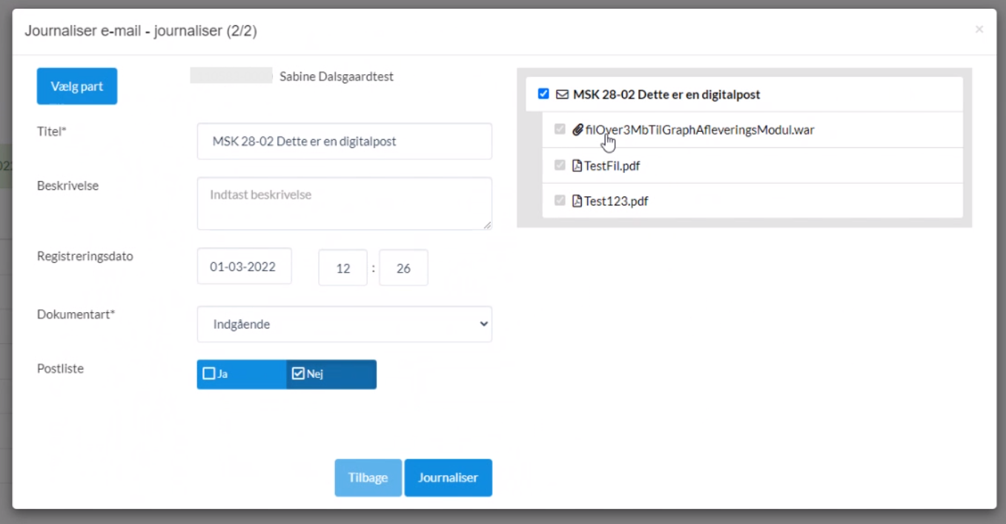Screen dimensions: 1006x524
Task: Toggle the Test123.pdf checkbox
Action: 560,200
